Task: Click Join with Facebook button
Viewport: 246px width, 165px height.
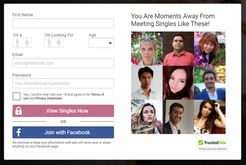Action: tap(63, 132)
